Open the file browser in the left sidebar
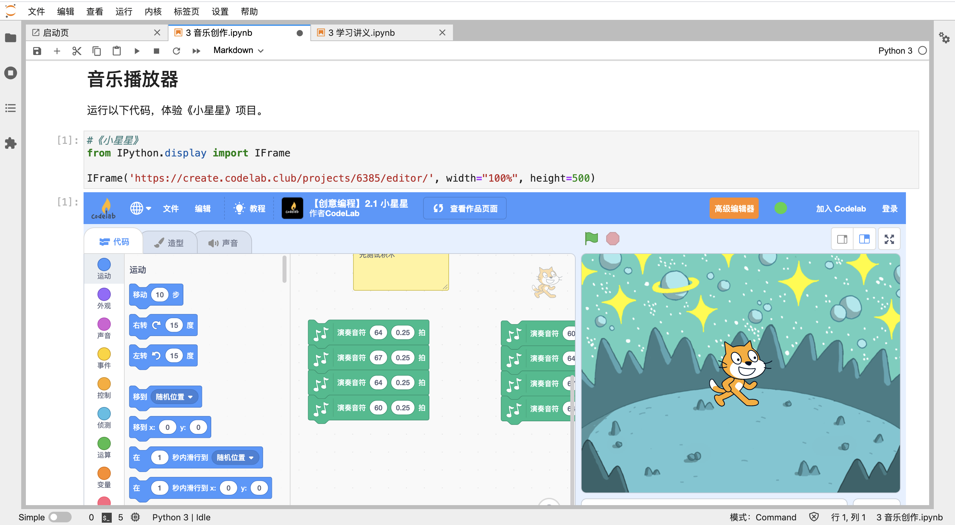The height and width of the screenshot is (525, 955). (x=11, y=37)
